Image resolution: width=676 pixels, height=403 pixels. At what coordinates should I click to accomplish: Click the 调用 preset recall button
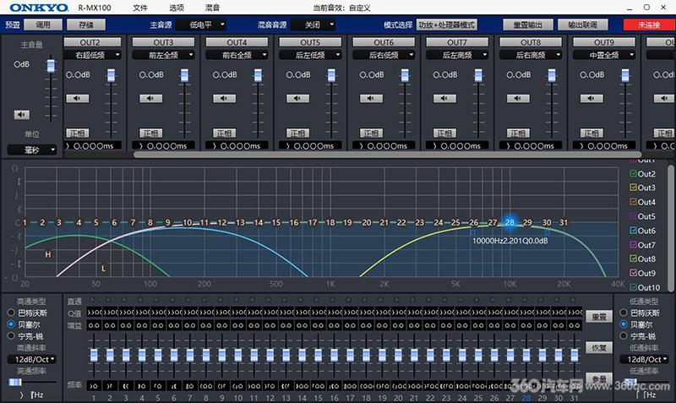[x=43, y=25]
